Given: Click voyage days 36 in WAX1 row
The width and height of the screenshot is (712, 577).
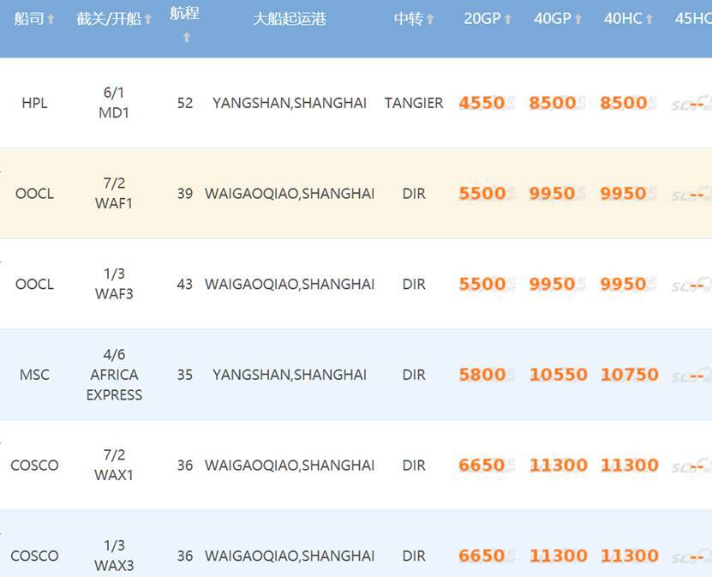Looking at the screenshot, I should coord(185,466).
